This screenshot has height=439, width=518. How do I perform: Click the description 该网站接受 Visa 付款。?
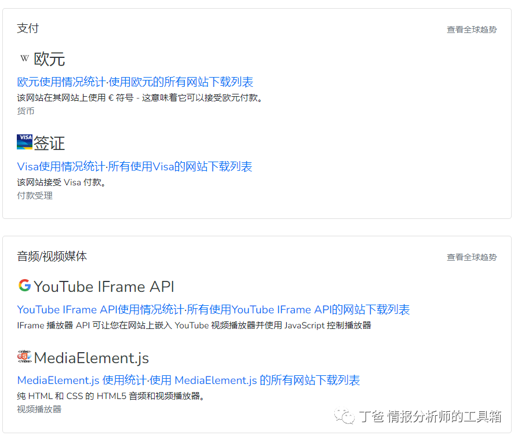pos(61,182)
